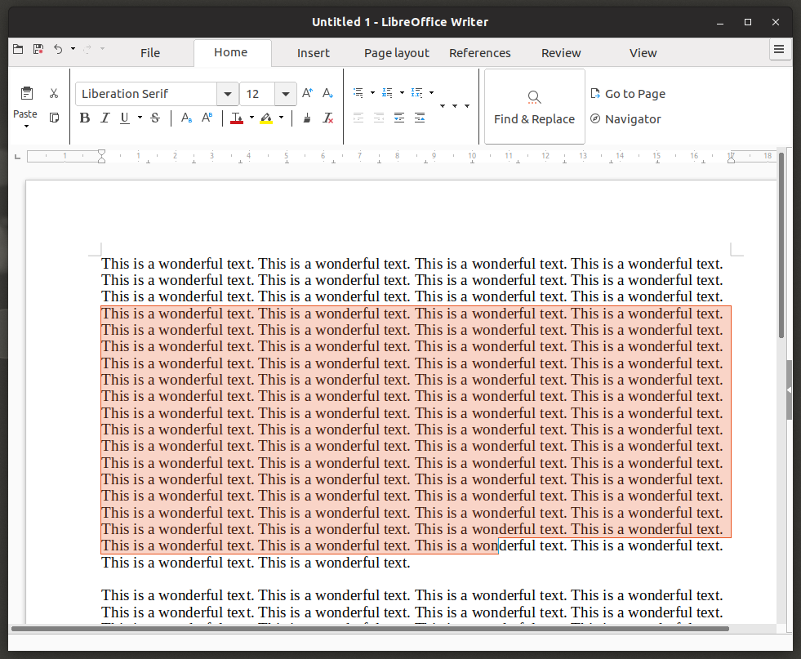This screenshot has height=659, width=801.
Task: Click first unselected document line at top
Action: pyautogui.click(x=412, y=264)
